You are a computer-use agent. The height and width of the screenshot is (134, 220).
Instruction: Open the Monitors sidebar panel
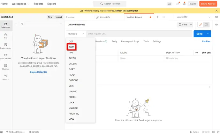(x=5, y=67)
